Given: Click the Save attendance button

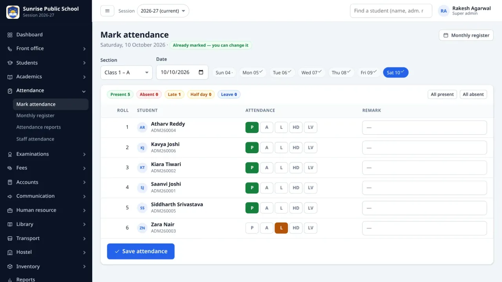Looking at the screenshot, I should 141,251.
